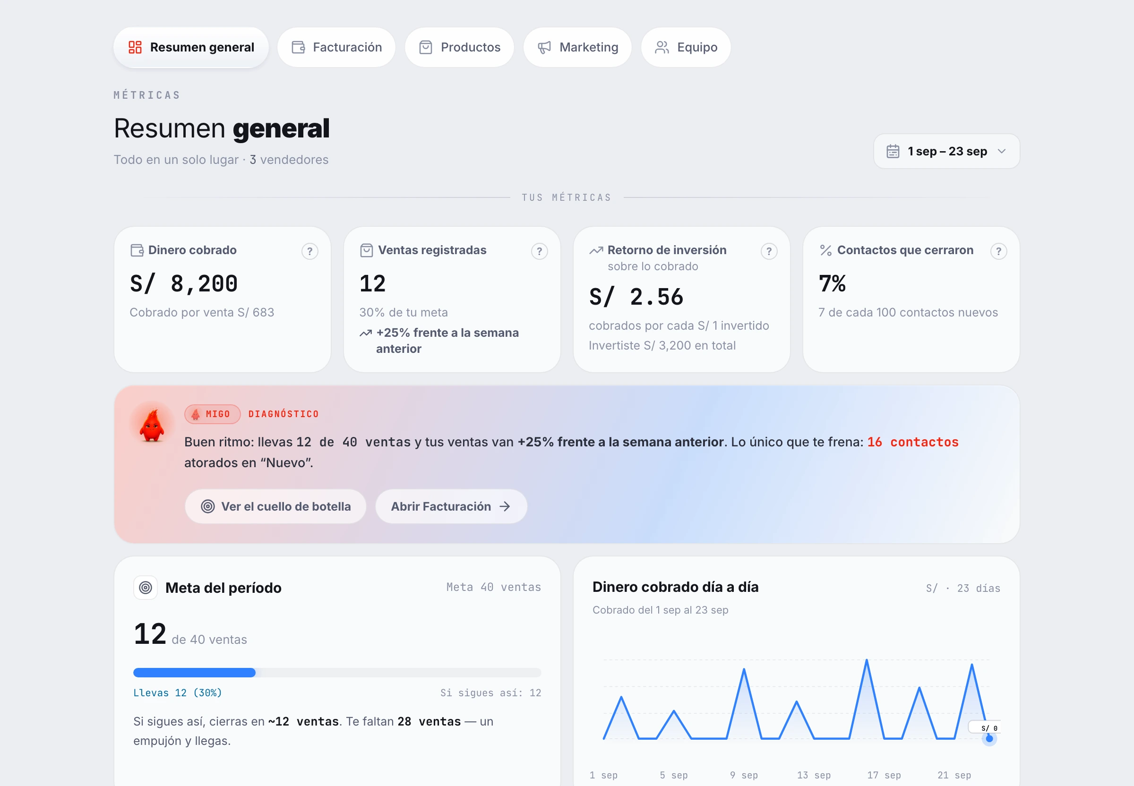1134x786 pixels.
Task: Click the Meta del período progress bar
Action: (337, 673)
